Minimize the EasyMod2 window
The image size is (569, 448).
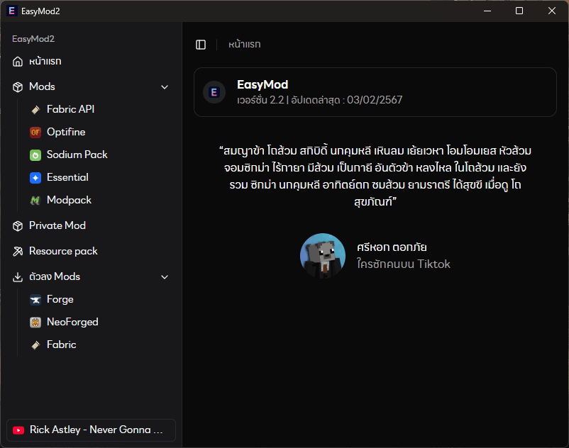pos(487,11)
